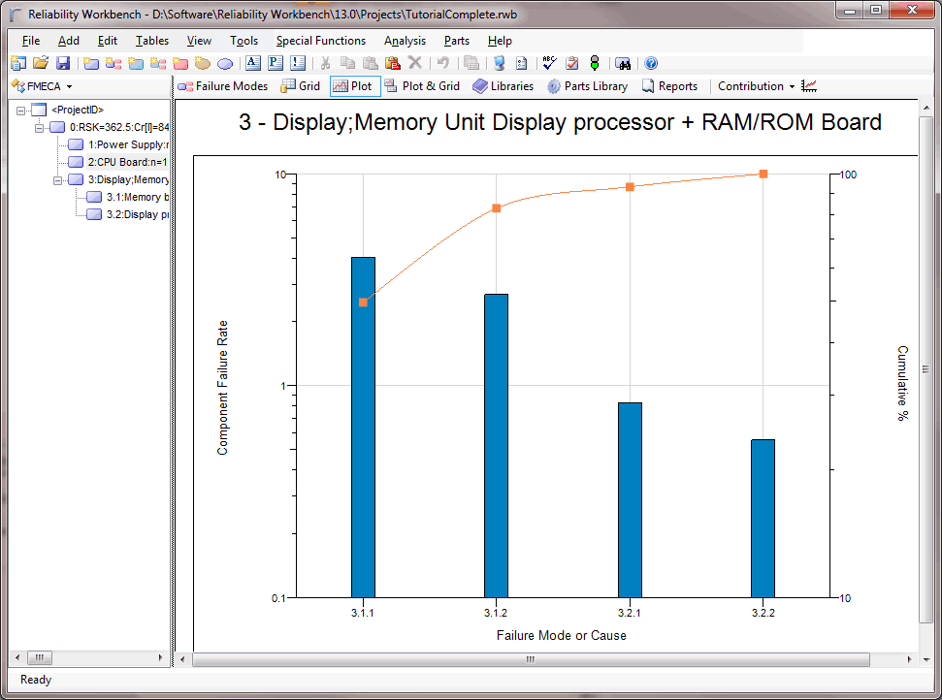Toggle the Failure Modes view
This screenshot has height=700, width=942.
[x=222, y=86]
